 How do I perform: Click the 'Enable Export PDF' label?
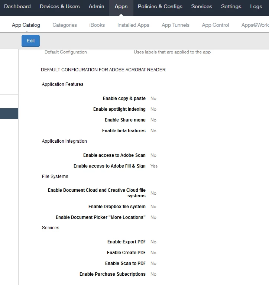[126, 242]
